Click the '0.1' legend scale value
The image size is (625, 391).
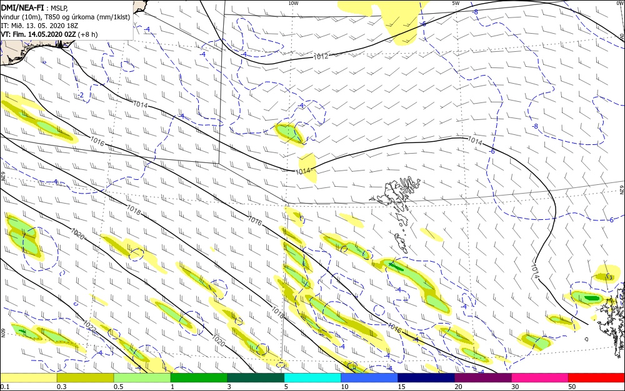click(x=5, y=387)
